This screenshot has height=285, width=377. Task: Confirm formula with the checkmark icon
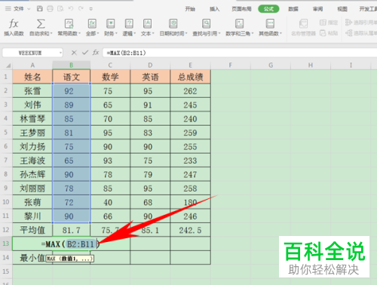click(x=85, y=53)
